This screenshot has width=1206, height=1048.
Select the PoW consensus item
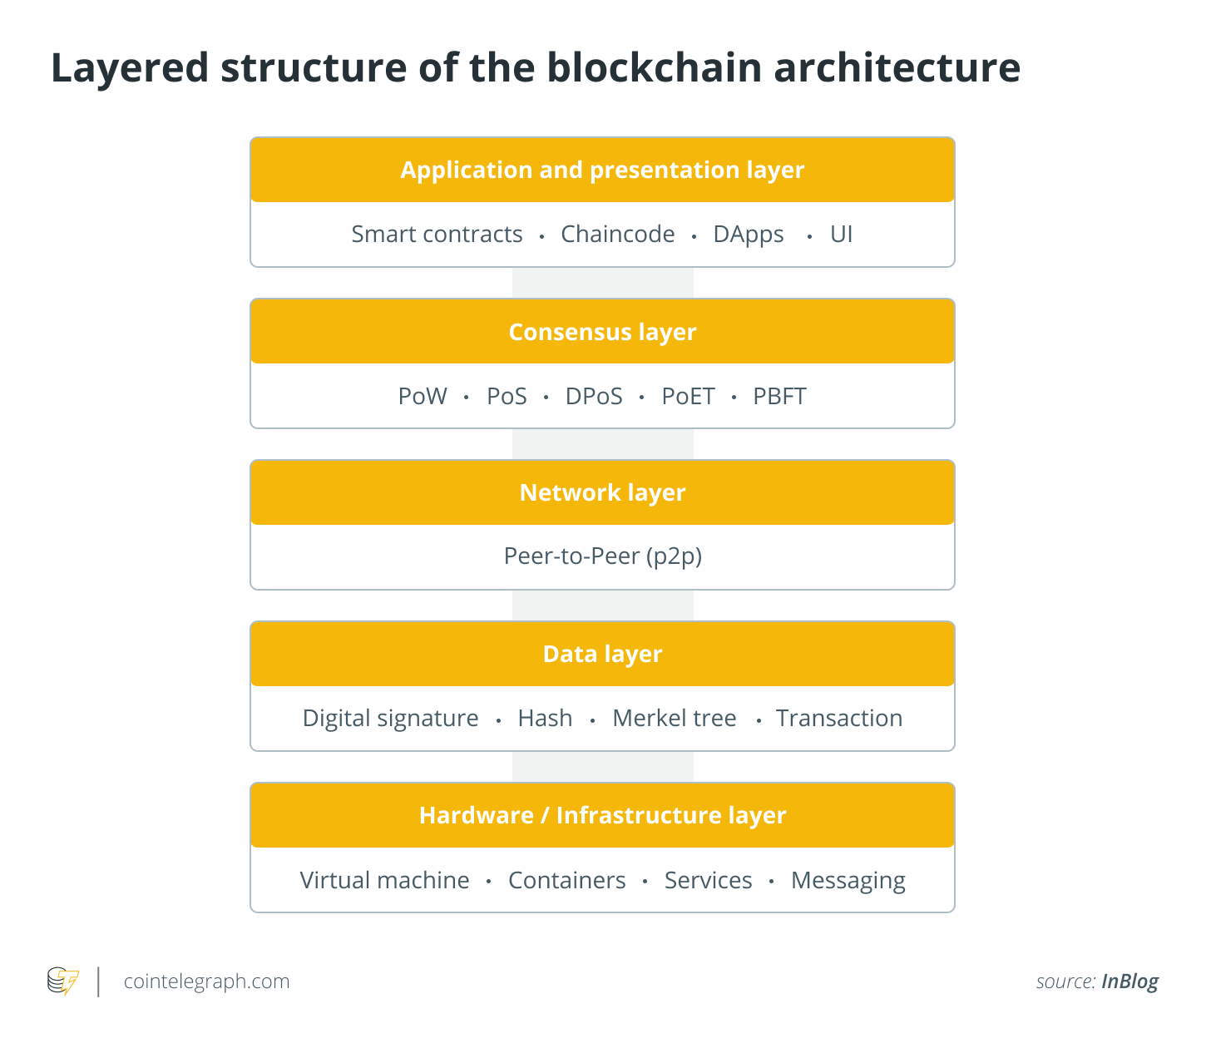[x=423, y=396]
